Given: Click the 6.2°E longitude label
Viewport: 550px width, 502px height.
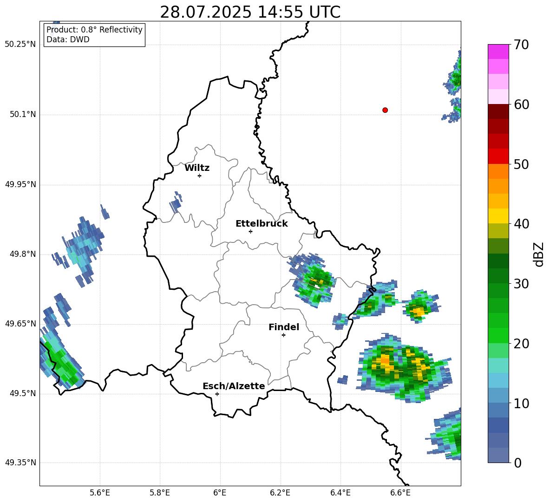Looking at the screenshot, I should pyautogui.click(x=280, y=493).
